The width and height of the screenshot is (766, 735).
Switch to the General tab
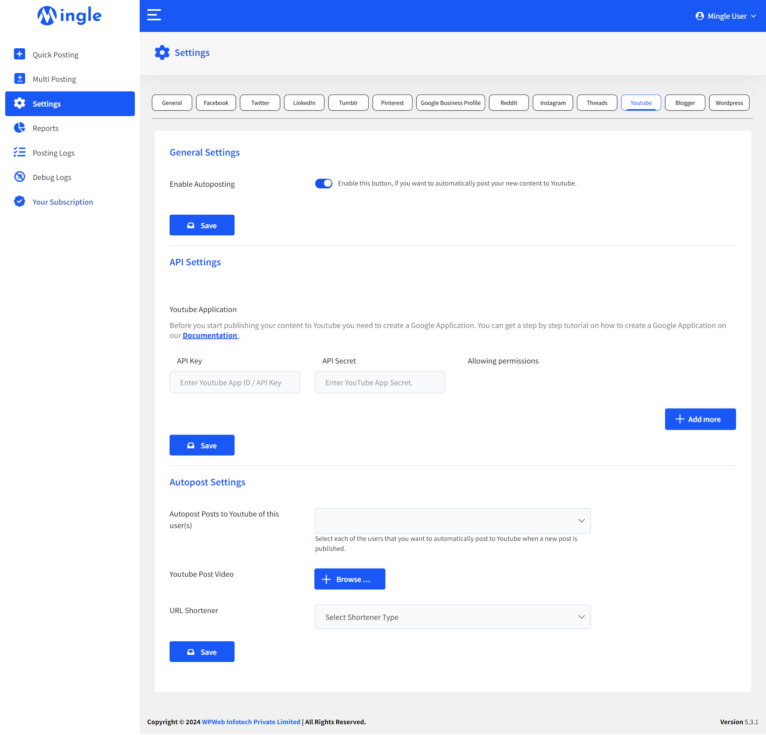pyautogui.click(x=172, y=103)
